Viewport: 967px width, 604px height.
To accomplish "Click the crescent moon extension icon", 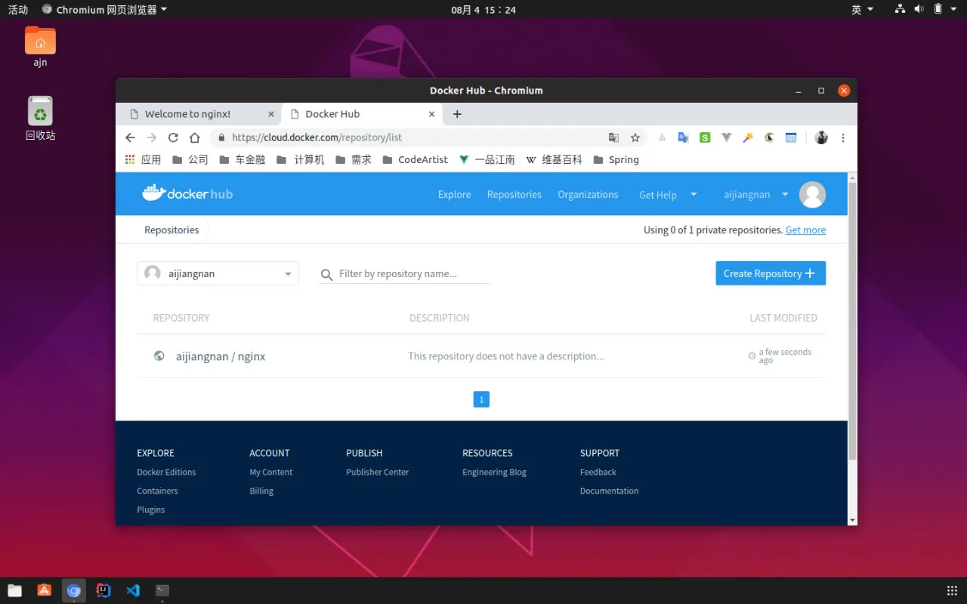I will pyautogui.click(x=769, y=137).
